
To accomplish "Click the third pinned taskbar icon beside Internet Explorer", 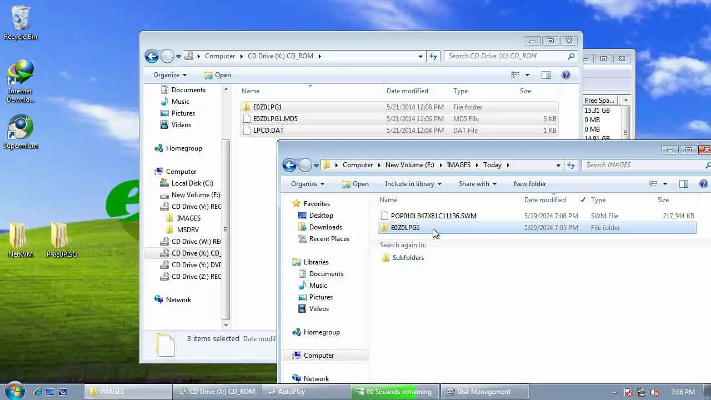I will [63, 392].
